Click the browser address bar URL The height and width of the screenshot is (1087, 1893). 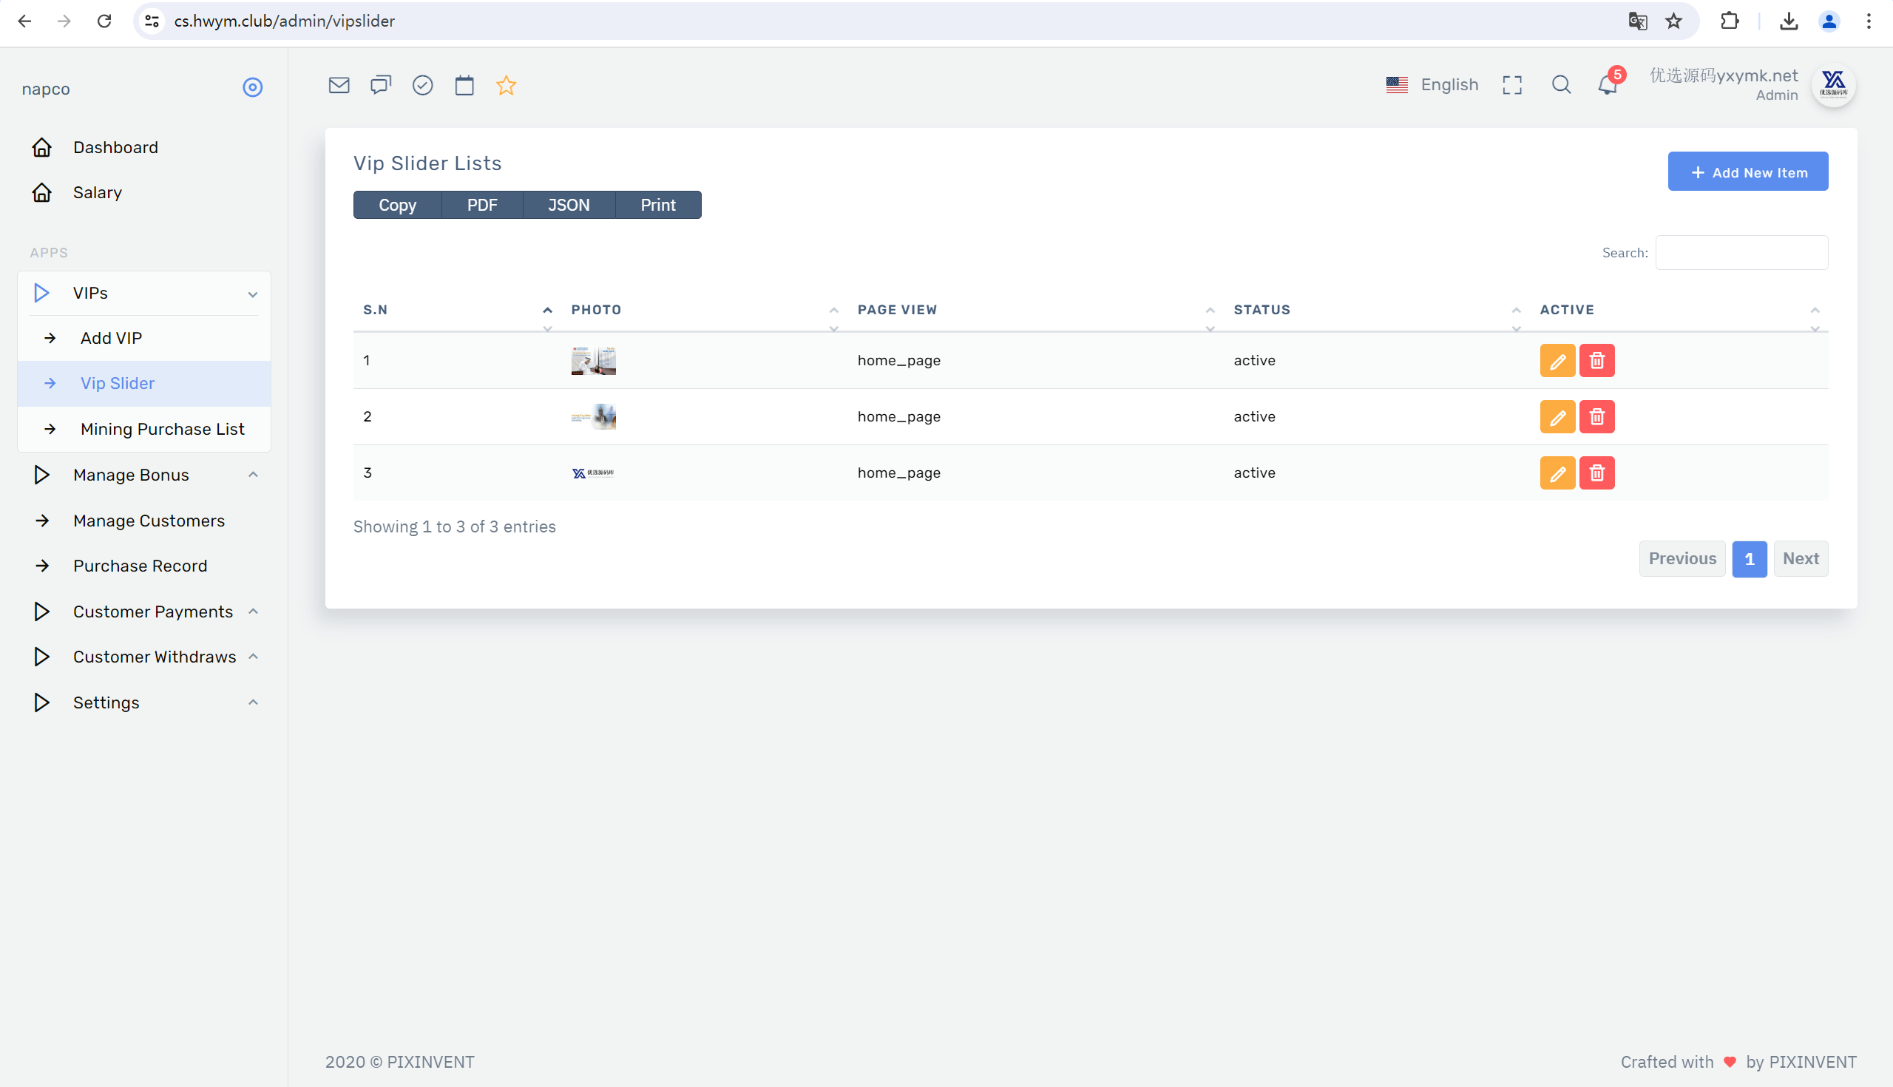pyautogui.click(x=285, y=21)
